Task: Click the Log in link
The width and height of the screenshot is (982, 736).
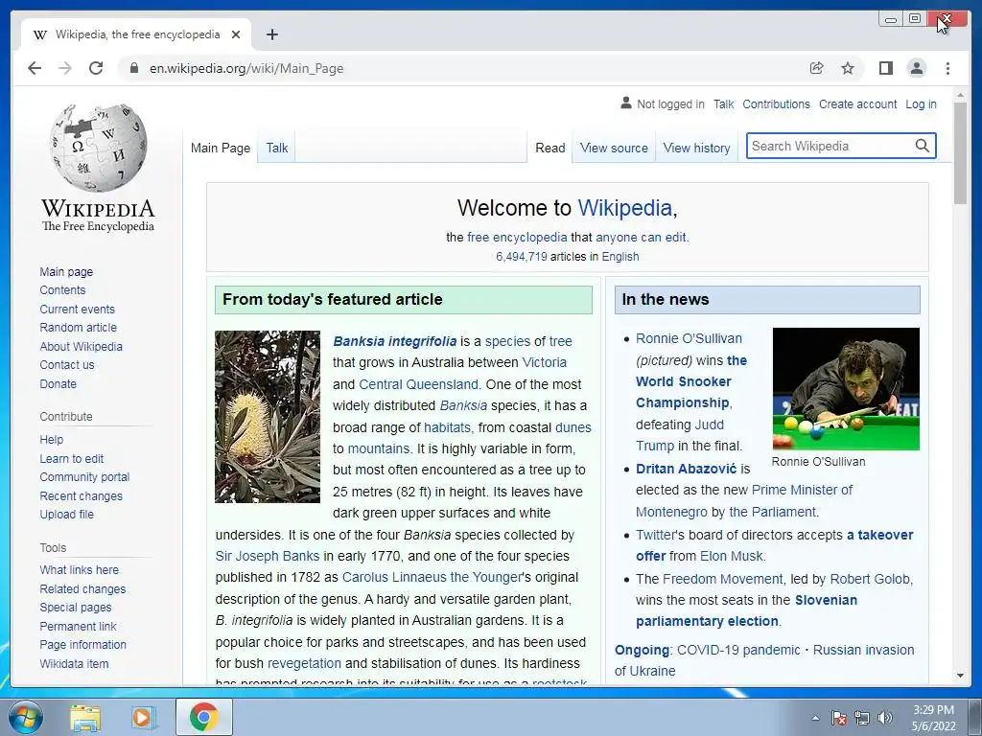Action: pyautogui.click(x=921, y=103)
